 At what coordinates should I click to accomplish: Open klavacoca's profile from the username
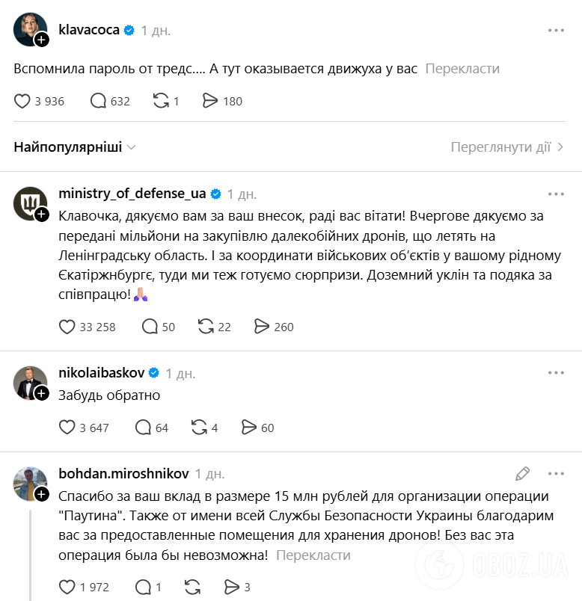[88, 30]
